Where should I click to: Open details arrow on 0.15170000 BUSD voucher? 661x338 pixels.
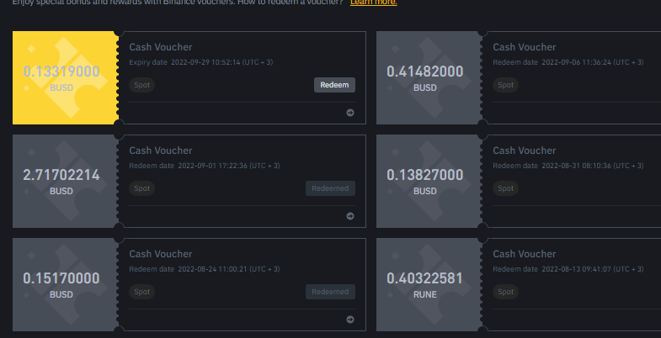pos(350,320)
